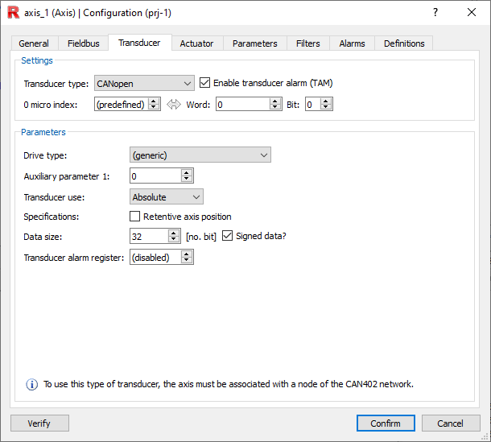Decrease the Bit value with down arrow

click(326, 107)
